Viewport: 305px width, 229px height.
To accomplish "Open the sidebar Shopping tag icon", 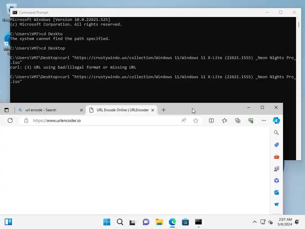I will 276,145.
